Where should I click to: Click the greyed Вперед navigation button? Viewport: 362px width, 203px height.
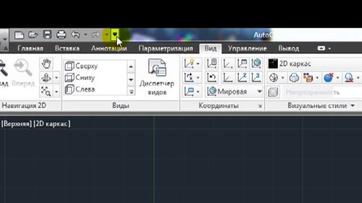[23, 72]
